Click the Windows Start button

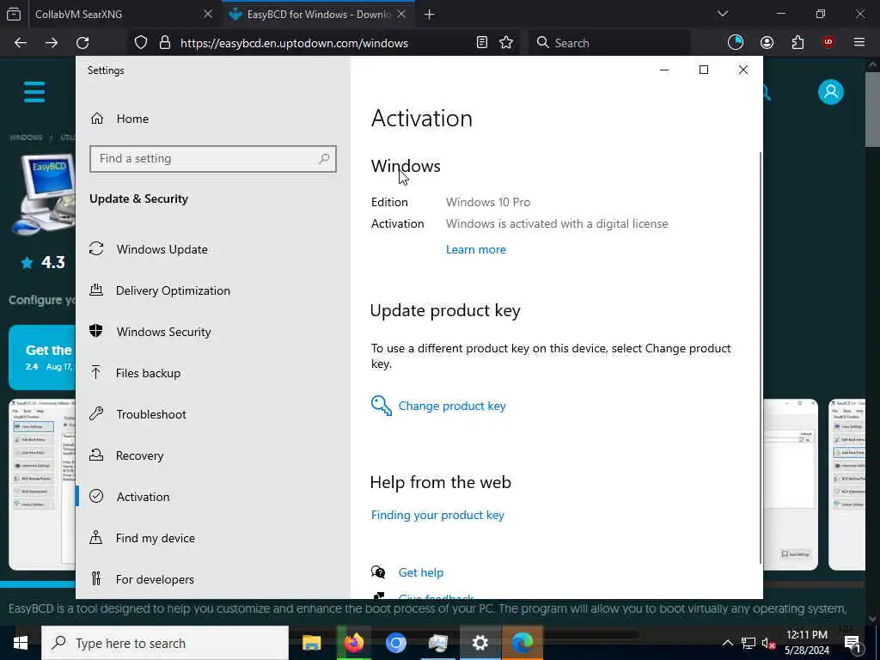[x=21, y=643]
